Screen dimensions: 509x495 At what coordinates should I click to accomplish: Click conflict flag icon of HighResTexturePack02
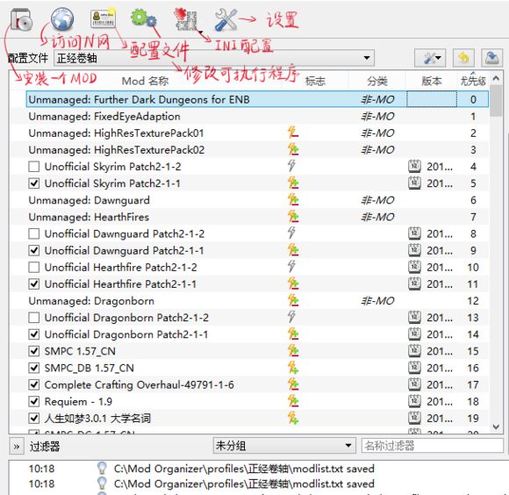(x=293, y=149)
